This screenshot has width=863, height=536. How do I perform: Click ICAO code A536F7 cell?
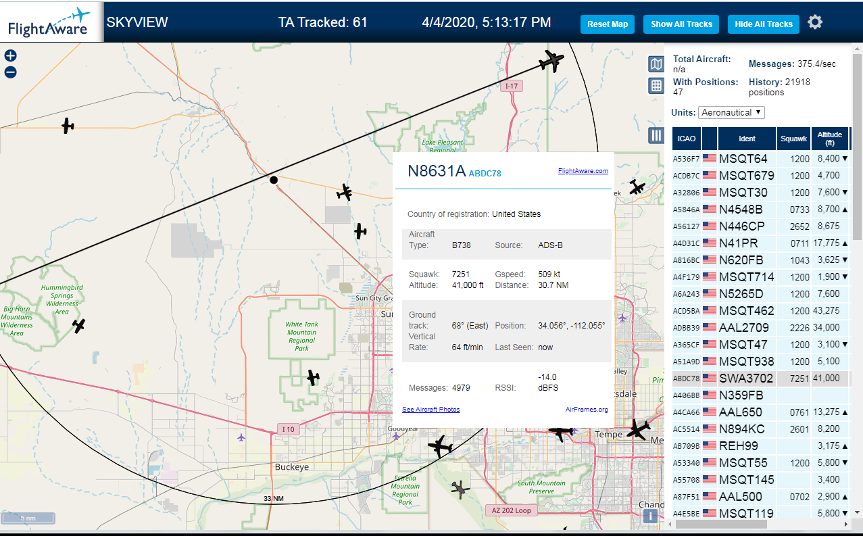687,159
